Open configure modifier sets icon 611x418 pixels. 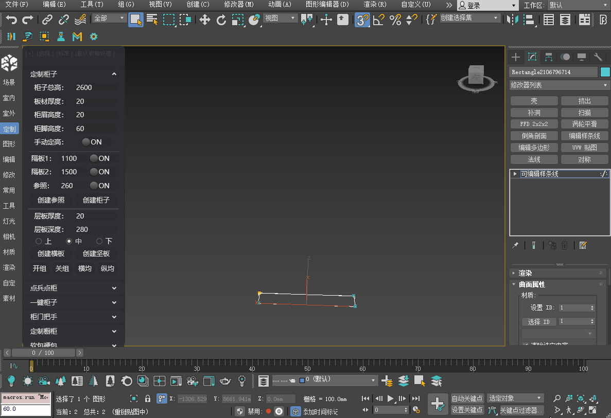pyautogui.click(x=583, y=245)
